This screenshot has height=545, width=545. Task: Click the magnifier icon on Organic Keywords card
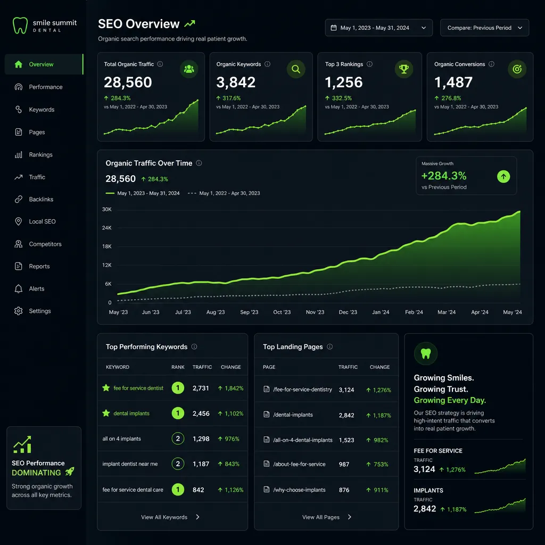296,69
